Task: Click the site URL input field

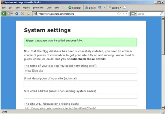Action: [x=81, y=108]
